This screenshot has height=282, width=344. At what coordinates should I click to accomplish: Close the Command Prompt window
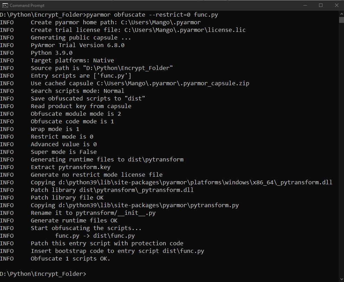click(x=336, y=5)
